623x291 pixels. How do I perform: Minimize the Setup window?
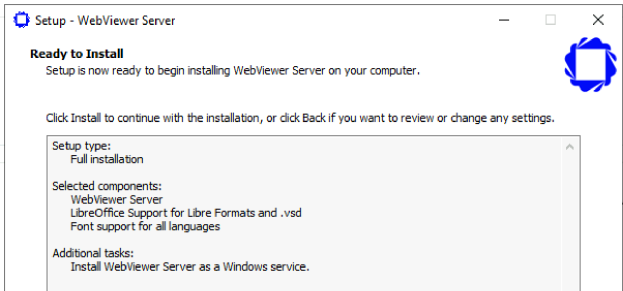[504, 20]
